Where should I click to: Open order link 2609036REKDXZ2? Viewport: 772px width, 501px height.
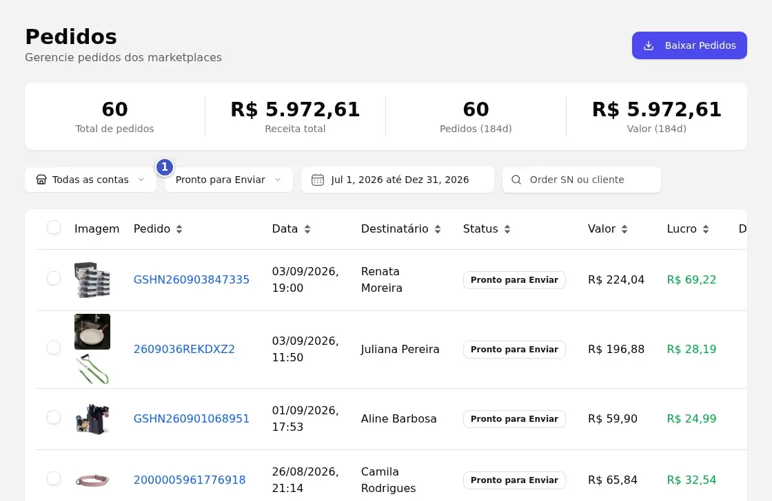pos(184,349)
